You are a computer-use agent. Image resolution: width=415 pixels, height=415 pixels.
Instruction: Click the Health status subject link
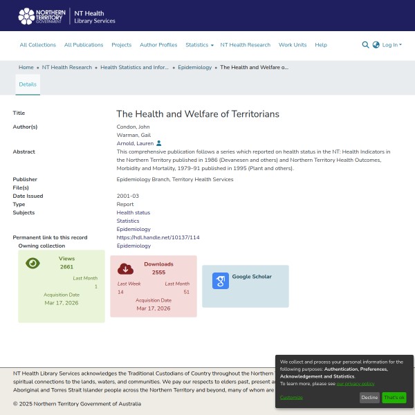coord(133,212)
